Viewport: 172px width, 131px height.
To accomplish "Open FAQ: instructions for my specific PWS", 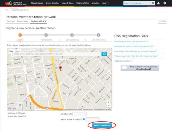I will click(x=134, y=46).
